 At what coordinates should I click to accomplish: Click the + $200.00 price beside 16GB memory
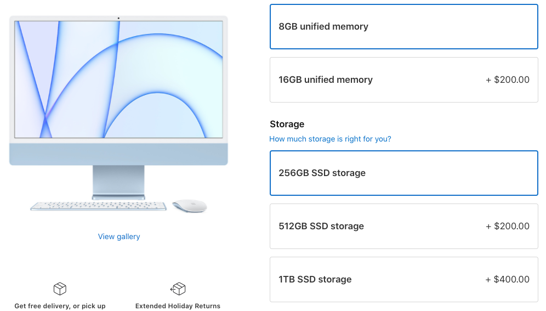tap(507, 80)
